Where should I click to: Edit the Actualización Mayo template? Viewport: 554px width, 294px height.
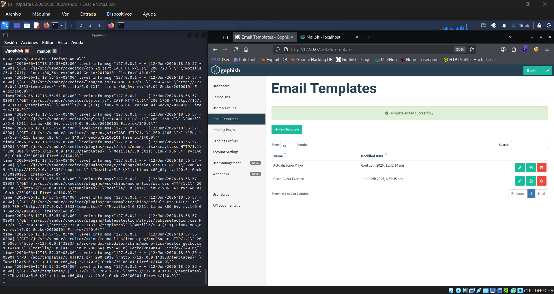(x=520, y=167)
